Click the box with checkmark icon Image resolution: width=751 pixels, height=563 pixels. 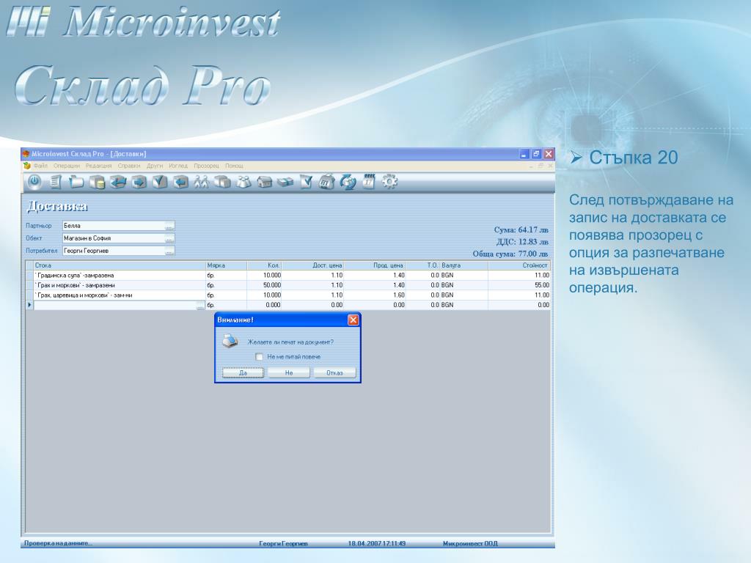click(x=159, y=182)
